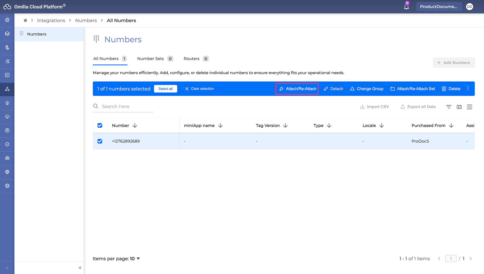
Task: Open more actions vertical dots menu
Action: [468, 88]
